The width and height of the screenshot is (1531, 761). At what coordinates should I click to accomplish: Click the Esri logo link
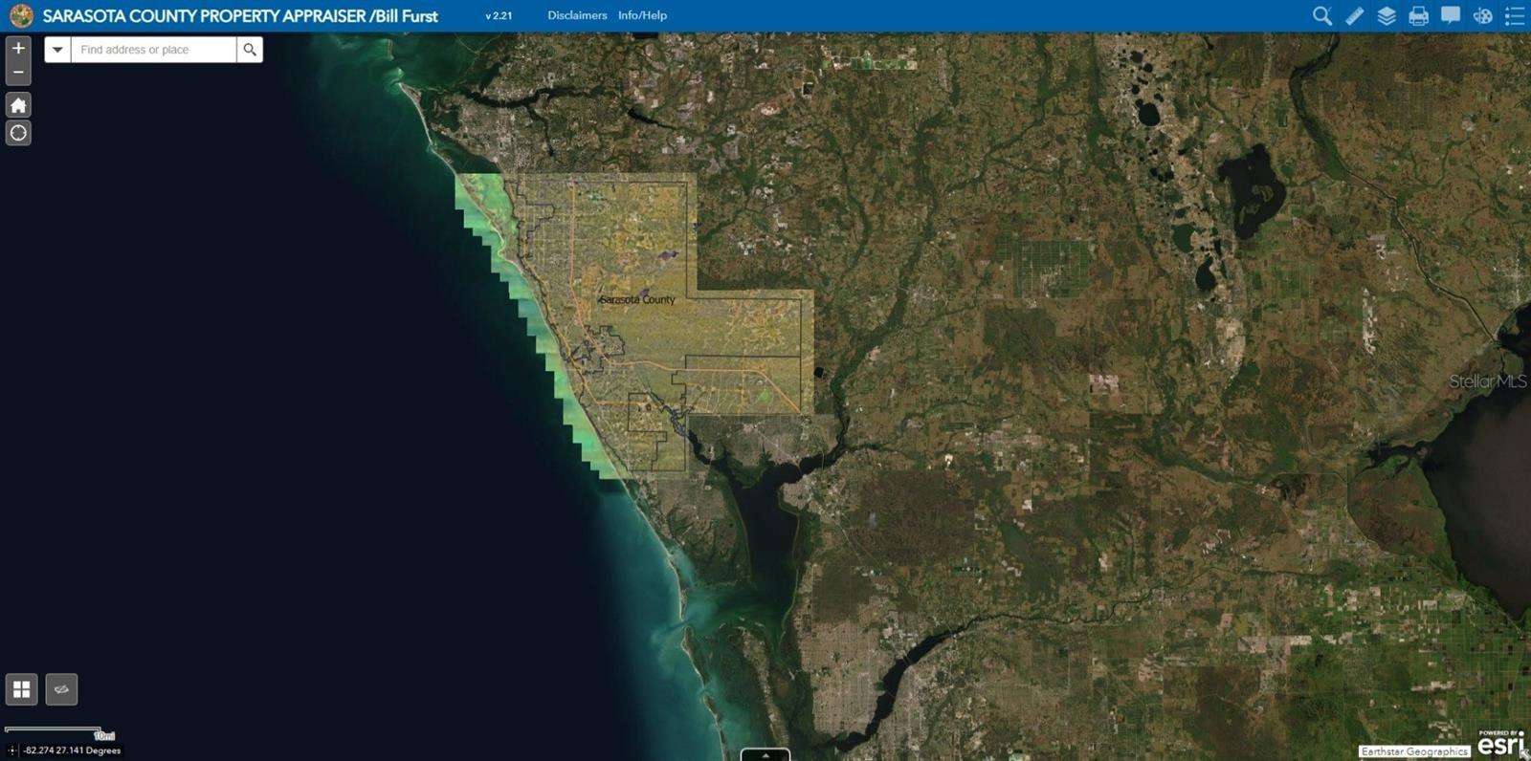[1499, 744]
